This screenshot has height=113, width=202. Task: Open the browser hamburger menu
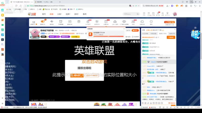200,6
